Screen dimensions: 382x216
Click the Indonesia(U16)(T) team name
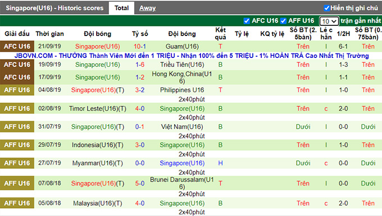pyautogui.click(x=97, y=145)
